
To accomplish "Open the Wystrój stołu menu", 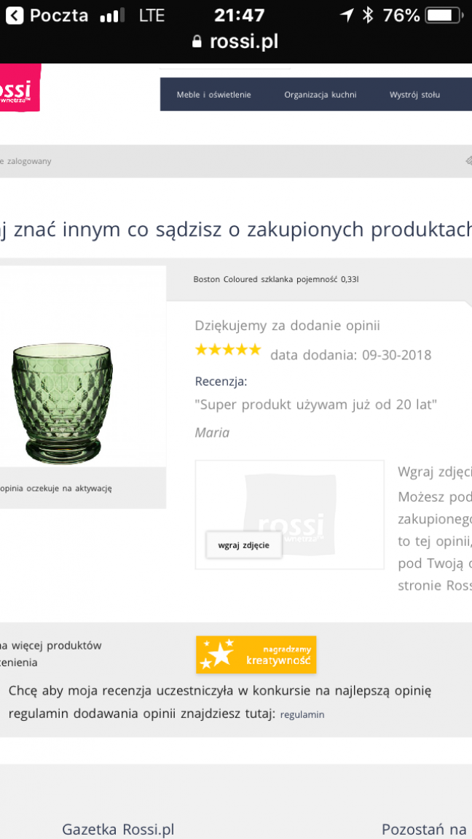I will click(414, 95).
